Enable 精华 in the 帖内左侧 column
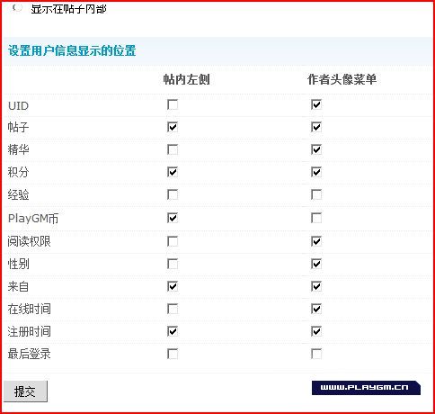Viewport: 435px width, 414px height. (173, 149)
